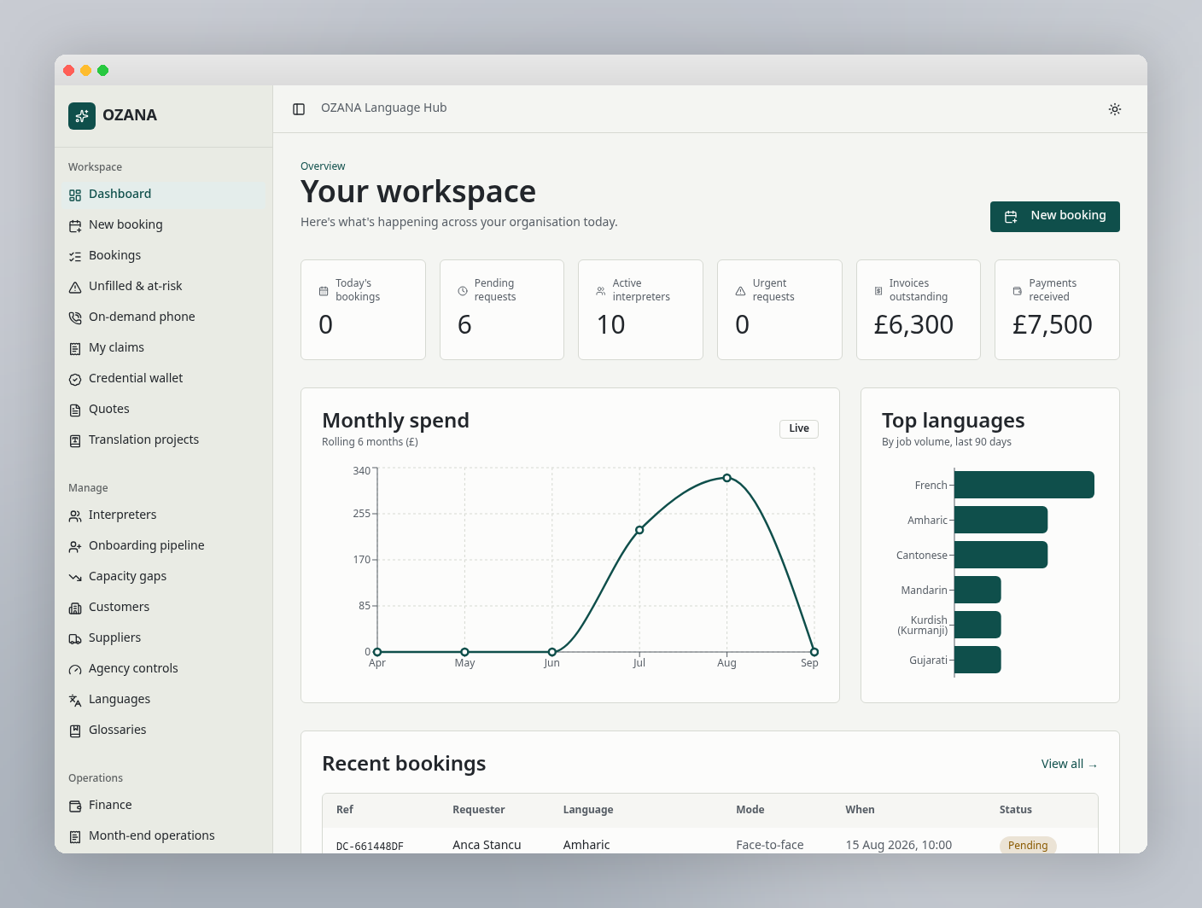Click the Active interpreters people icon
Image resolution: width=1202 pixels, height=908 pixels.
tap(601, 291)
